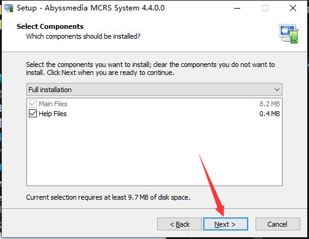Image resolution: width=309 pixels, height=239 pixels.
Task: Click the 0.4 MB size entry
Action: pos(270,114)
